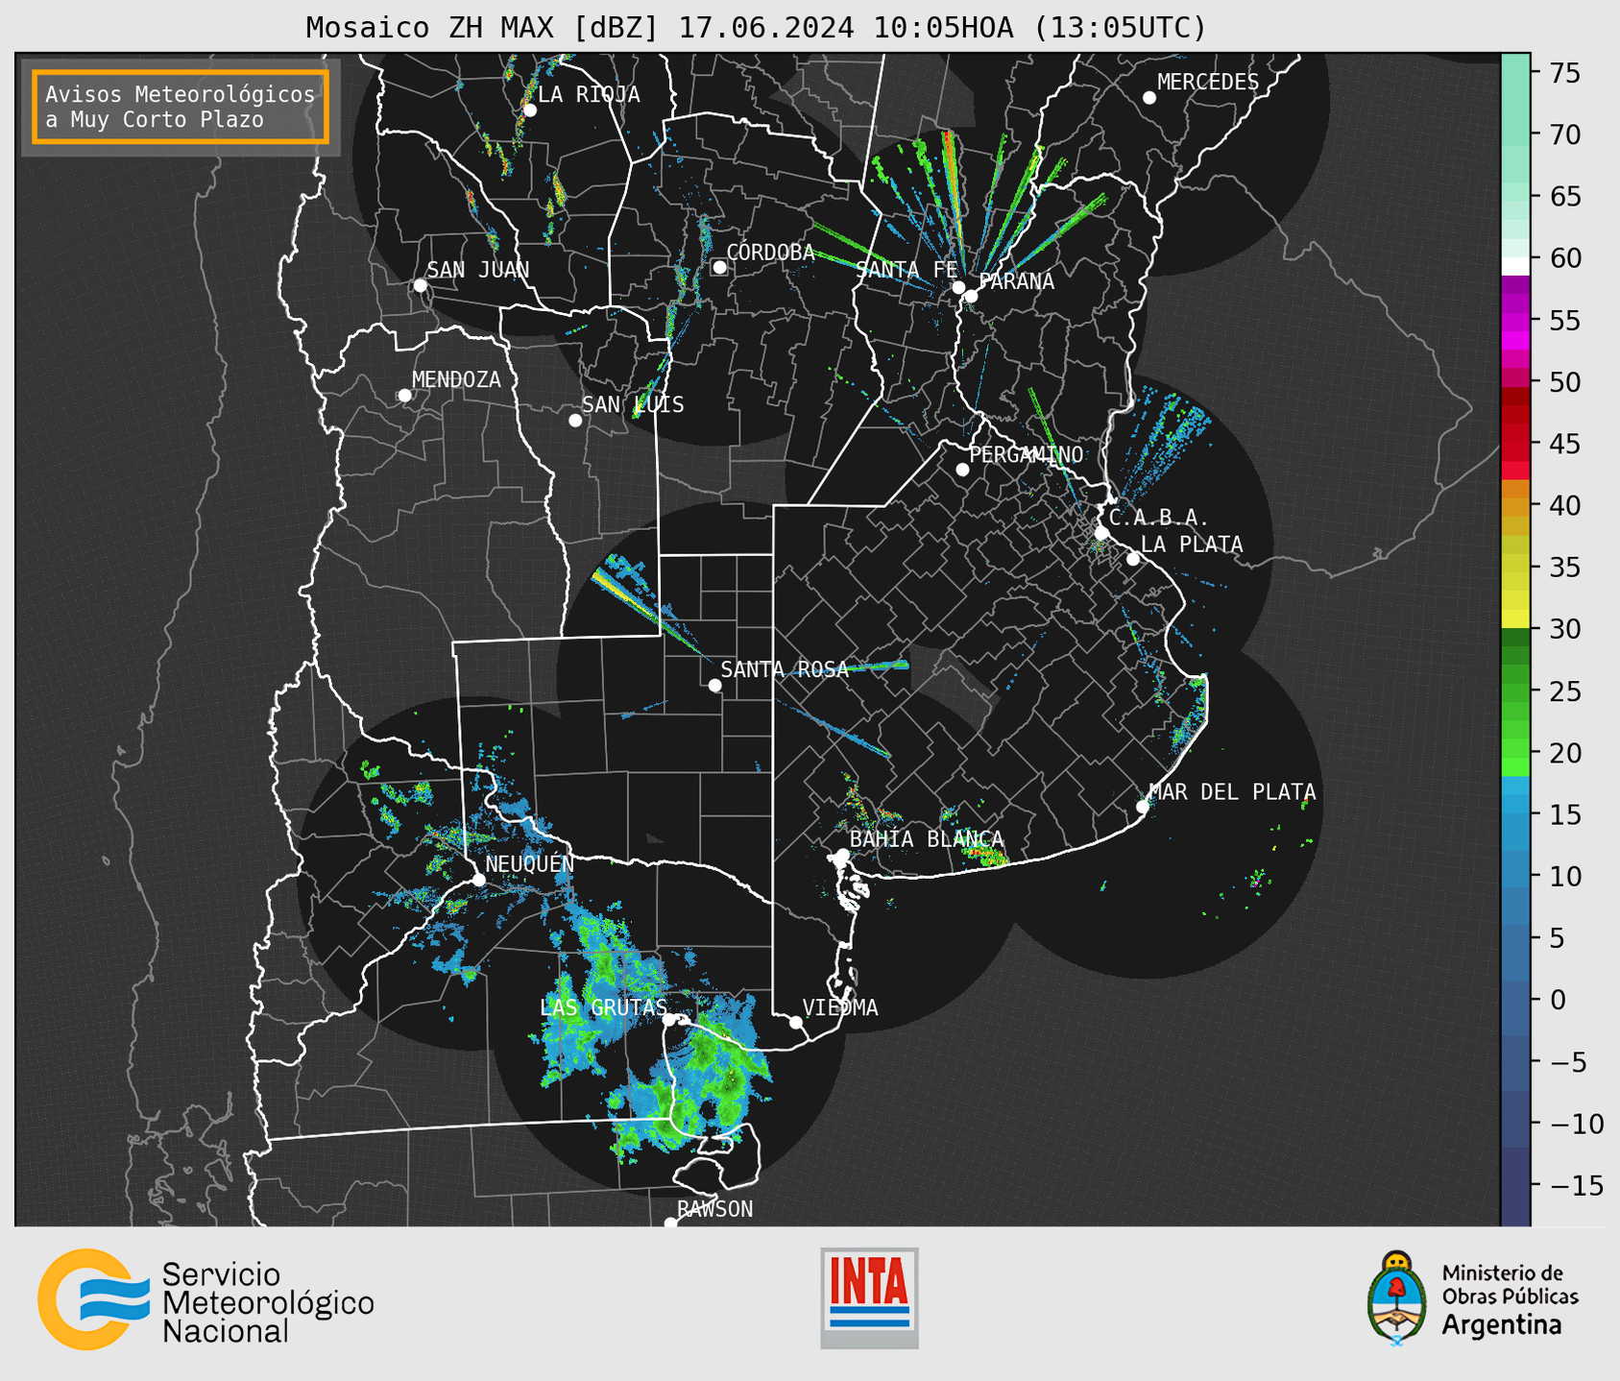1620x1381 pixels.
Task: Click the Avisos Meteorológicos a Muy Corto Plazo box
Action: coord(181,107)
